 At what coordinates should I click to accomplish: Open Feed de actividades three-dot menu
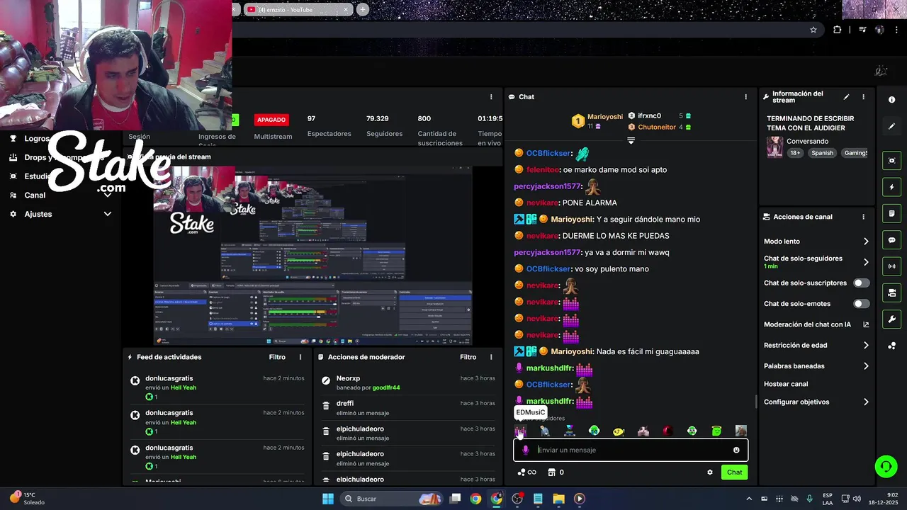[300, 357]
